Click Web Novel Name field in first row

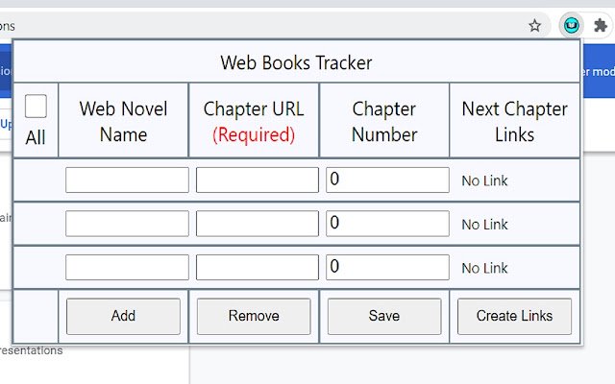tap(127, 180)
